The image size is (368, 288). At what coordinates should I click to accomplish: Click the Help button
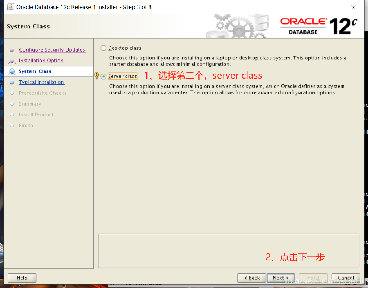pyautogui.click(x=22, y=278)
